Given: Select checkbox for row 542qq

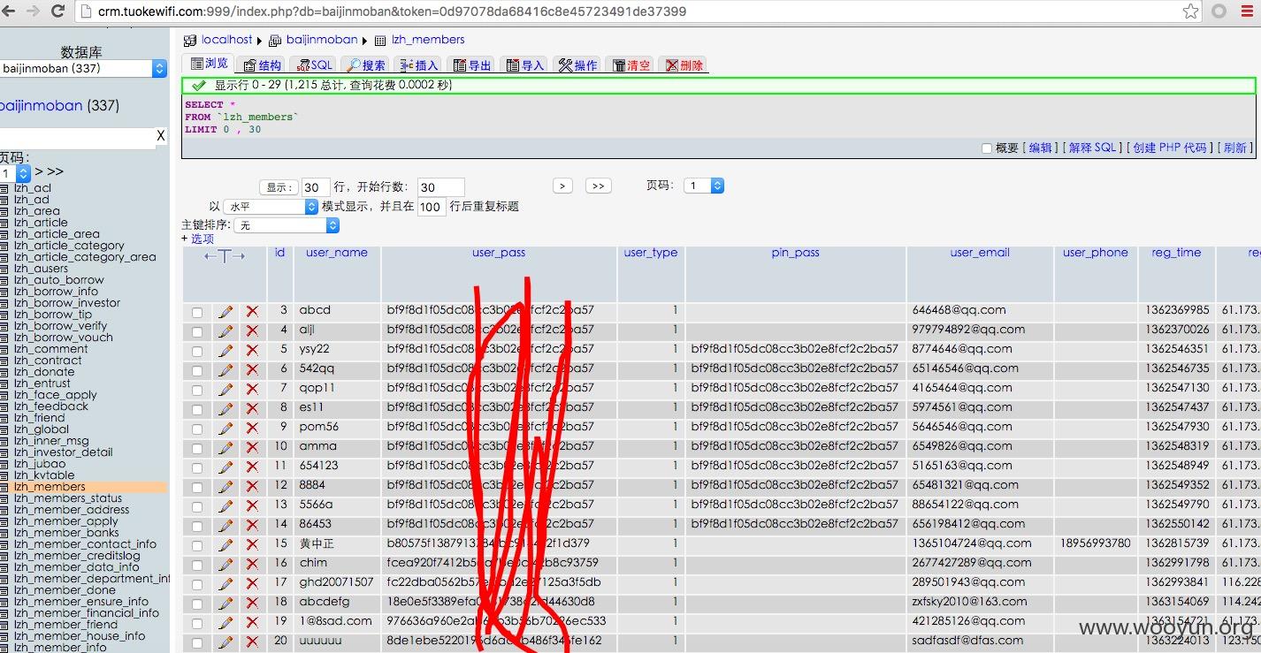Looking at the screenshot, I should (197, 370).
